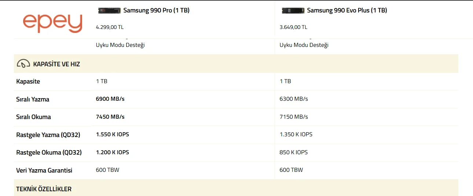Collapse the KAPASİTE VE HIZ section header
Screen dimensions: 473x196
[x=56, y=64]
